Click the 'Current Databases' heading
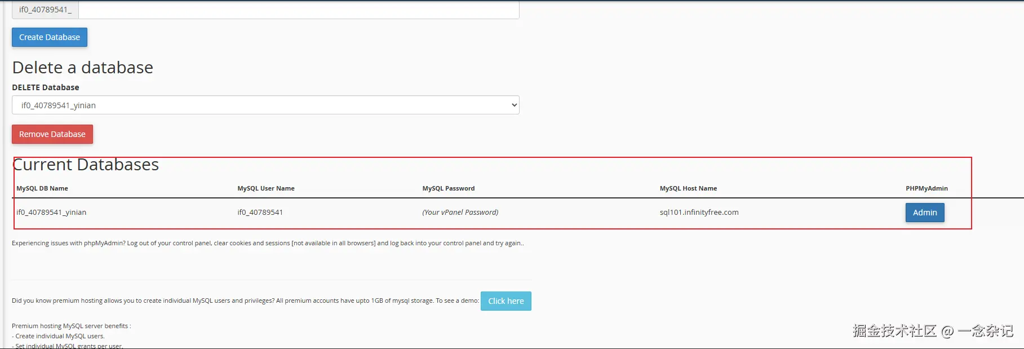 tap(86, 165)
